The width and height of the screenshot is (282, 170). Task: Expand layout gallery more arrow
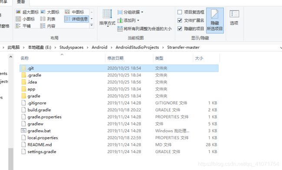pos(92,25)
